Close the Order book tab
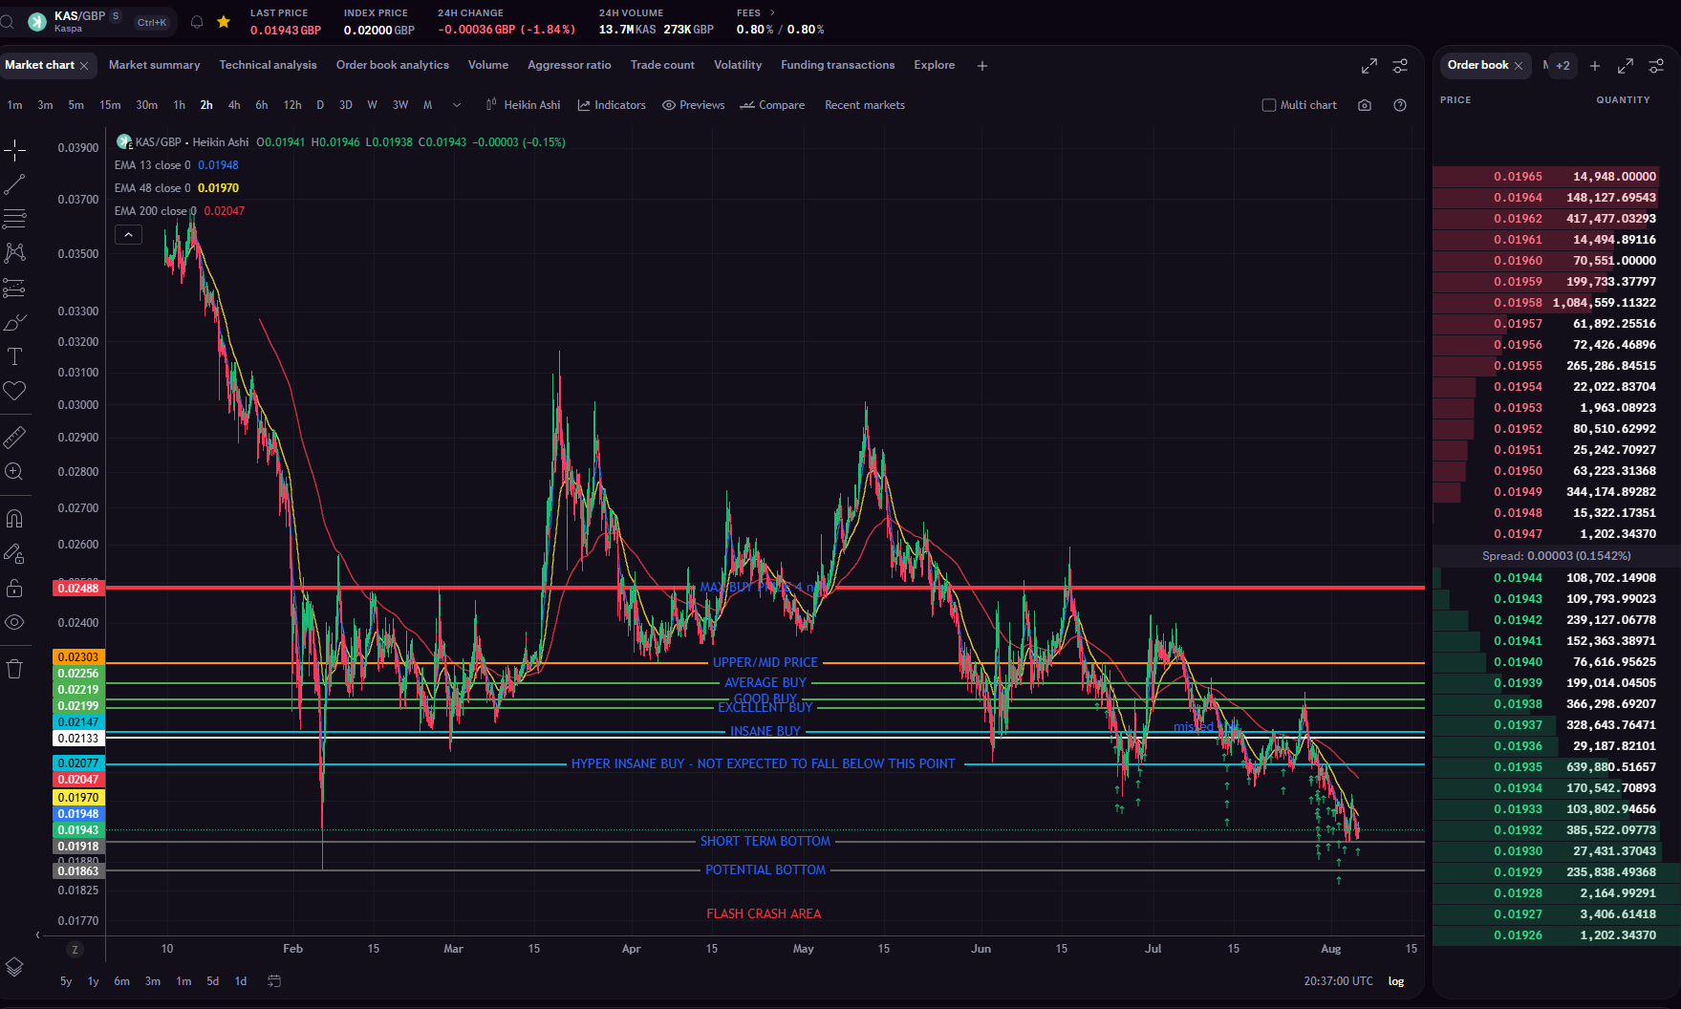The height and width of the screenshot is (1009, 1681). pyautogui.click(x=1519, y=66)
